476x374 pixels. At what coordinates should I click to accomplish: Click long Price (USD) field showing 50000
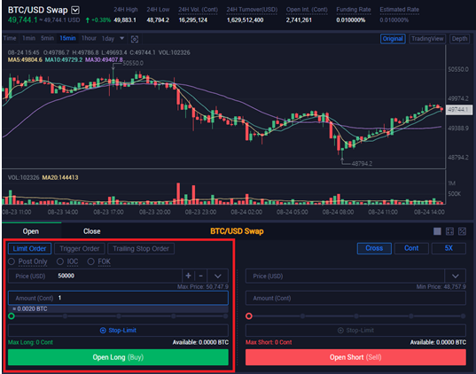pyautogui.click(x=95, y=276)
